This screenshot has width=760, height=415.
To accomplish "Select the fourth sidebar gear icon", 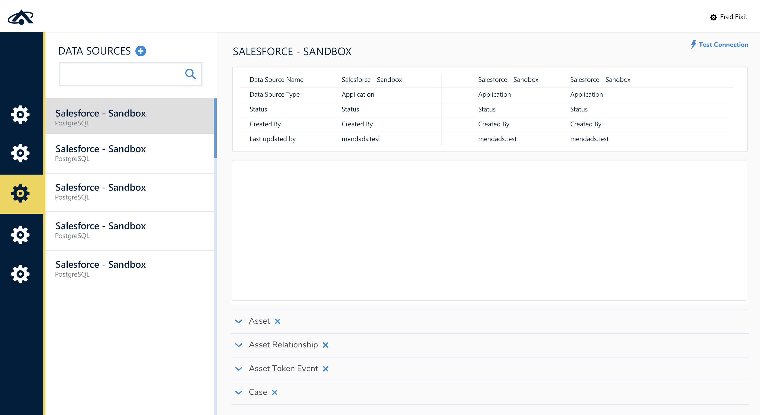I will (x=20, y=234).
